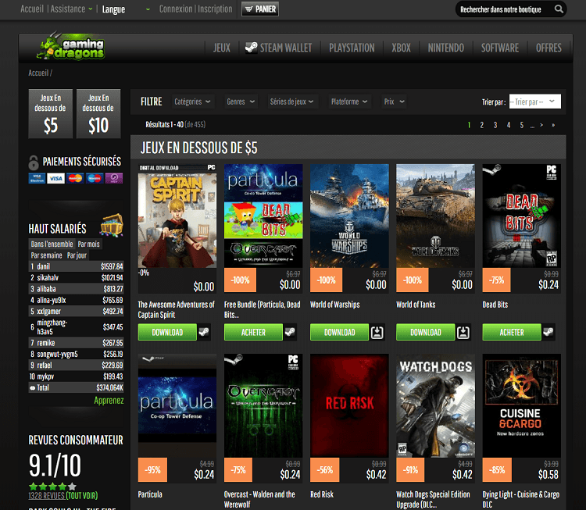Image resolution: width=586 pixels, height=510 pixels.
Task: Open the Cuisine & Cargo cover thumbnail
Action: click(522, 405)
